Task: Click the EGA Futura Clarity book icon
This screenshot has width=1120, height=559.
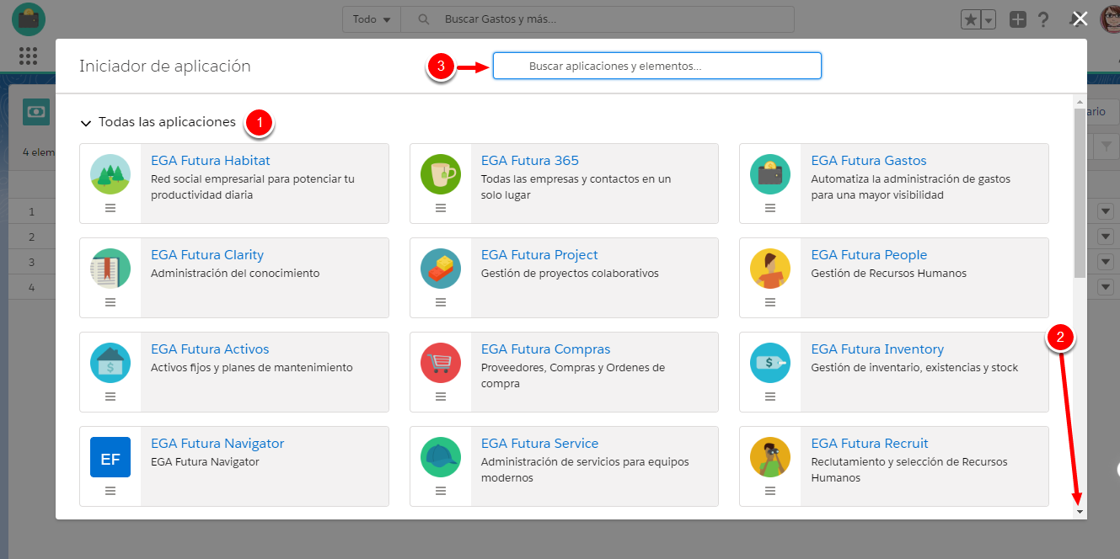Action: click(x=110, y=269)
